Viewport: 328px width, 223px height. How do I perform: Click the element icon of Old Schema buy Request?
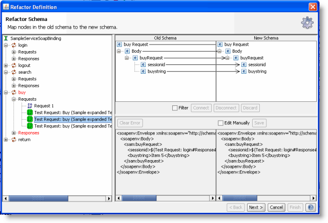[119, 44]
